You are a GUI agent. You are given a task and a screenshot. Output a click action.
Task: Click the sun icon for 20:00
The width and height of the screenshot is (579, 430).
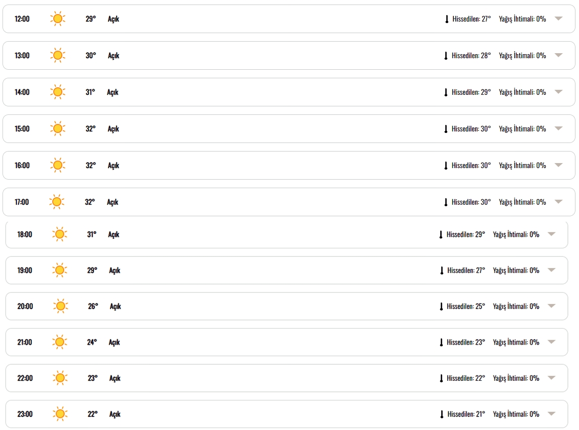click(x=60, y=306)
